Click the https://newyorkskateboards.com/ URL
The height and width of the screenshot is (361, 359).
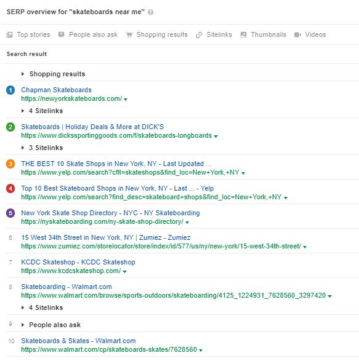point(71,99)
